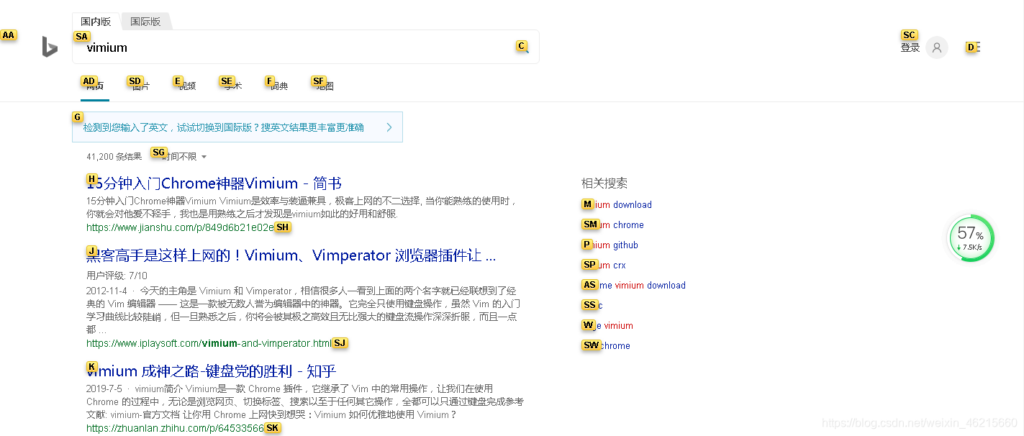Switch to 国际版 tab
Screen dimensions: 1024x436
145,22
